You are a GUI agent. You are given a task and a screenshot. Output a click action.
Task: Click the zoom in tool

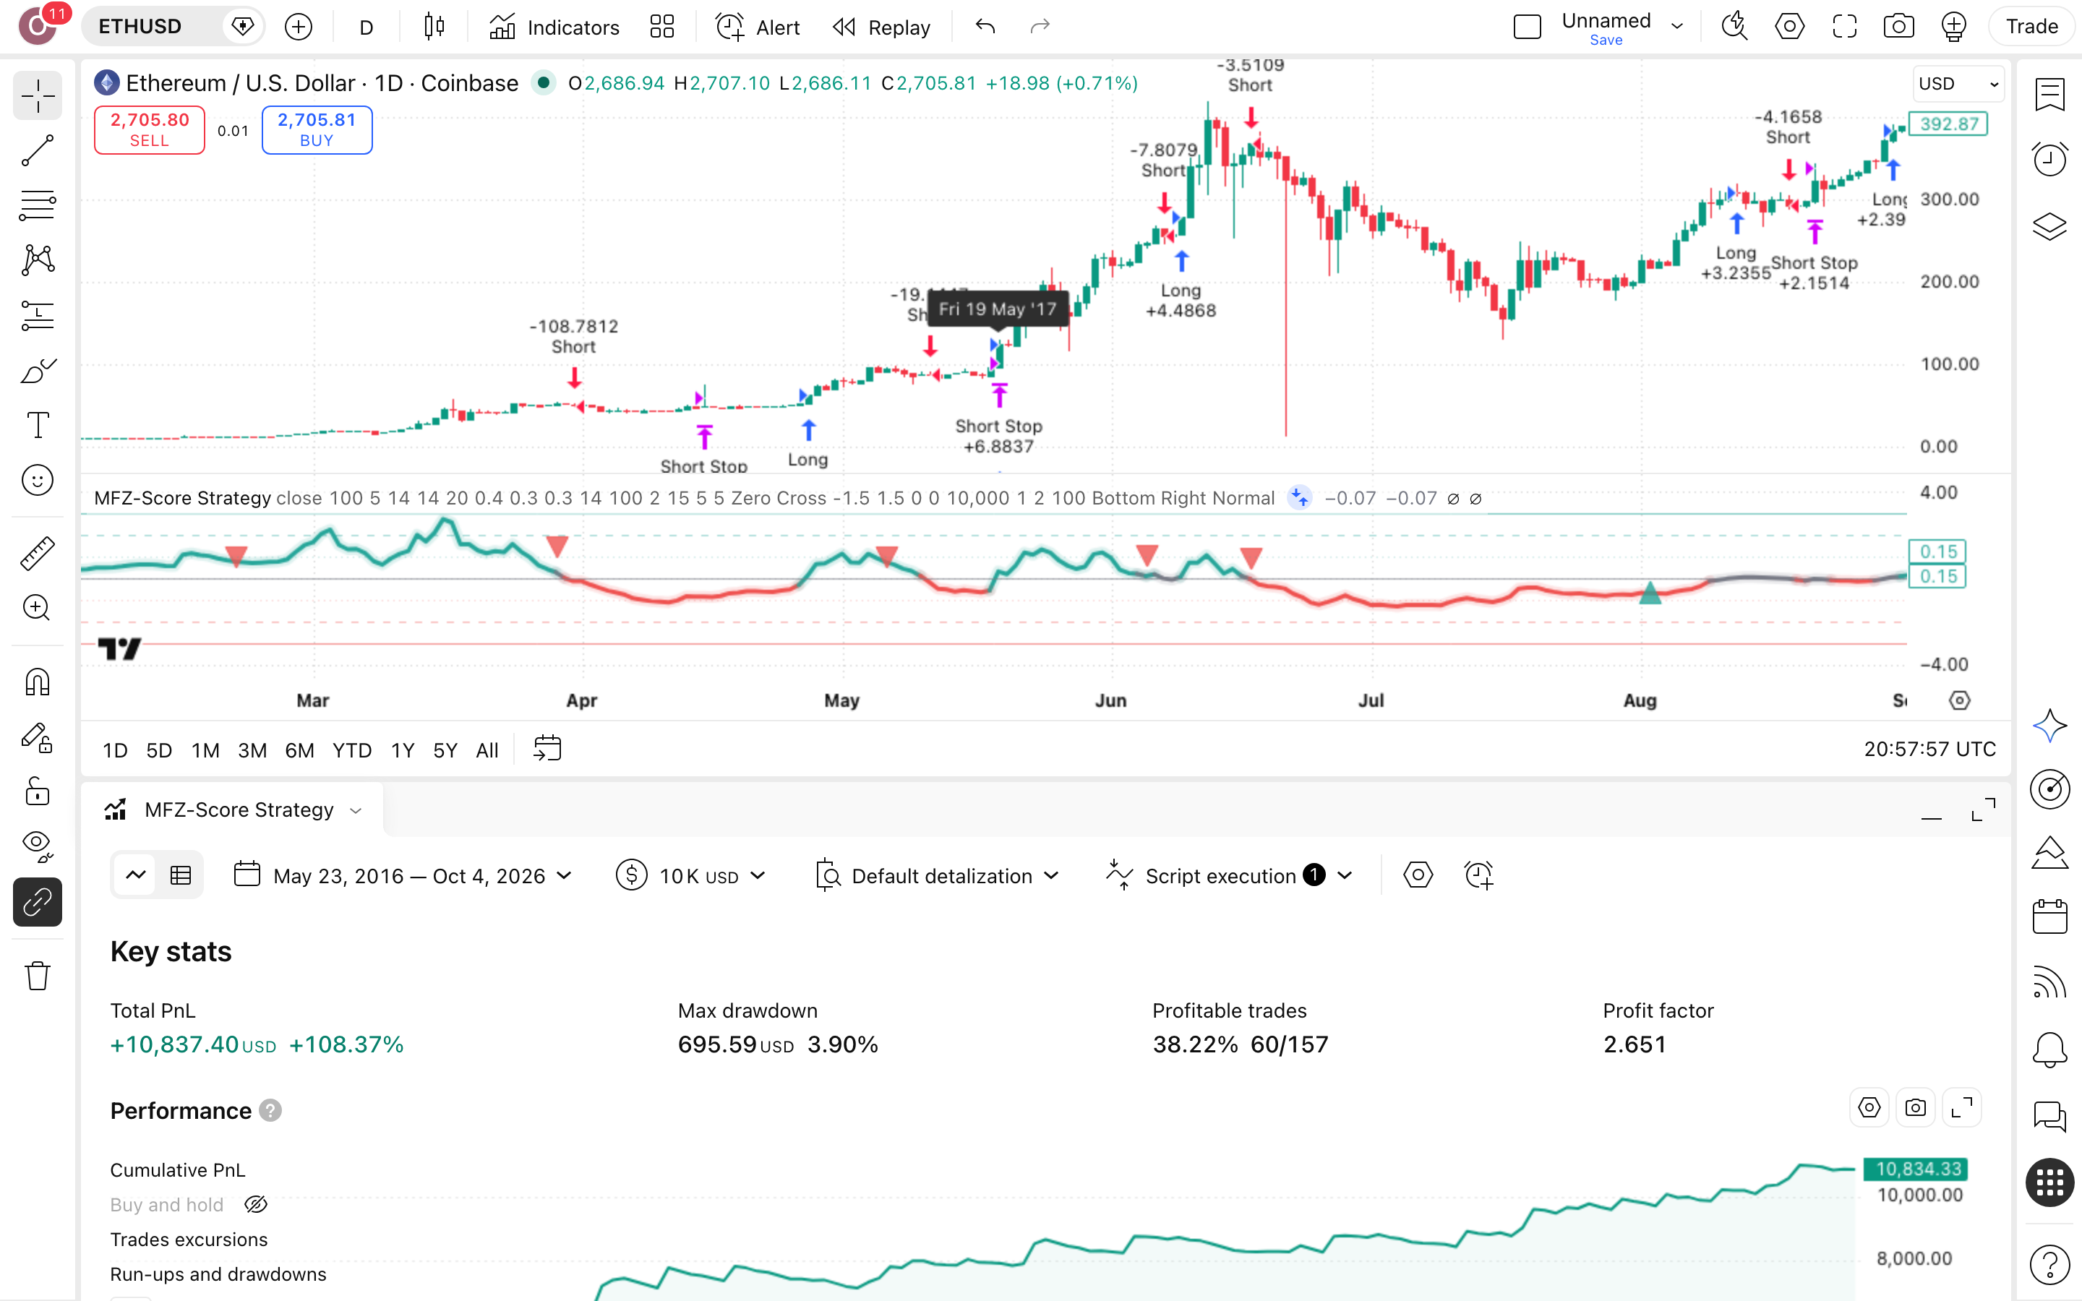37,609
